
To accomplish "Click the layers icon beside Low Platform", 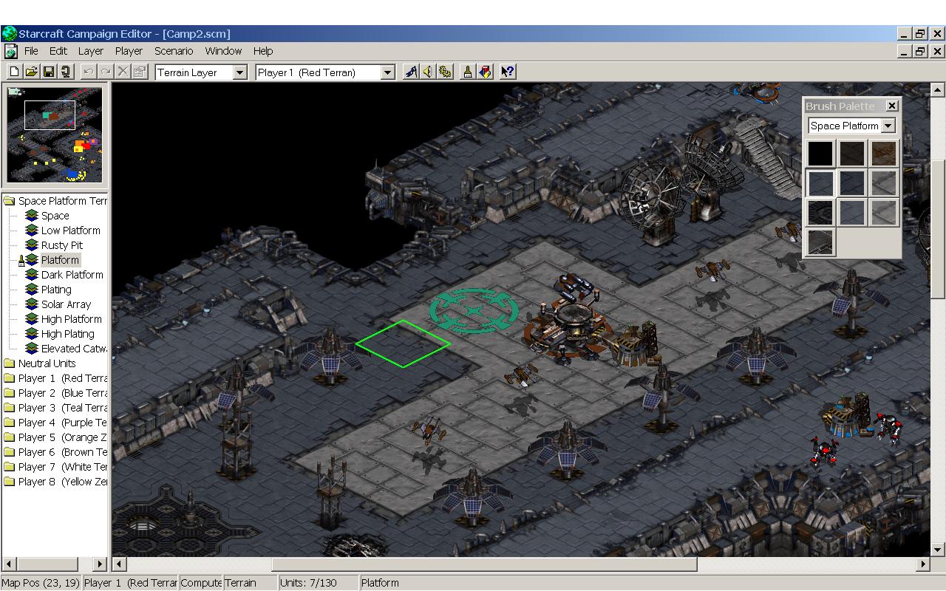I will click(31, 230).
